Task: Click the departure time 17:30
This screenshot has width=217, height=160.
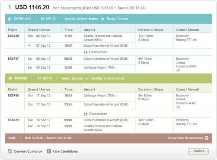Action: tap(68, 36)
